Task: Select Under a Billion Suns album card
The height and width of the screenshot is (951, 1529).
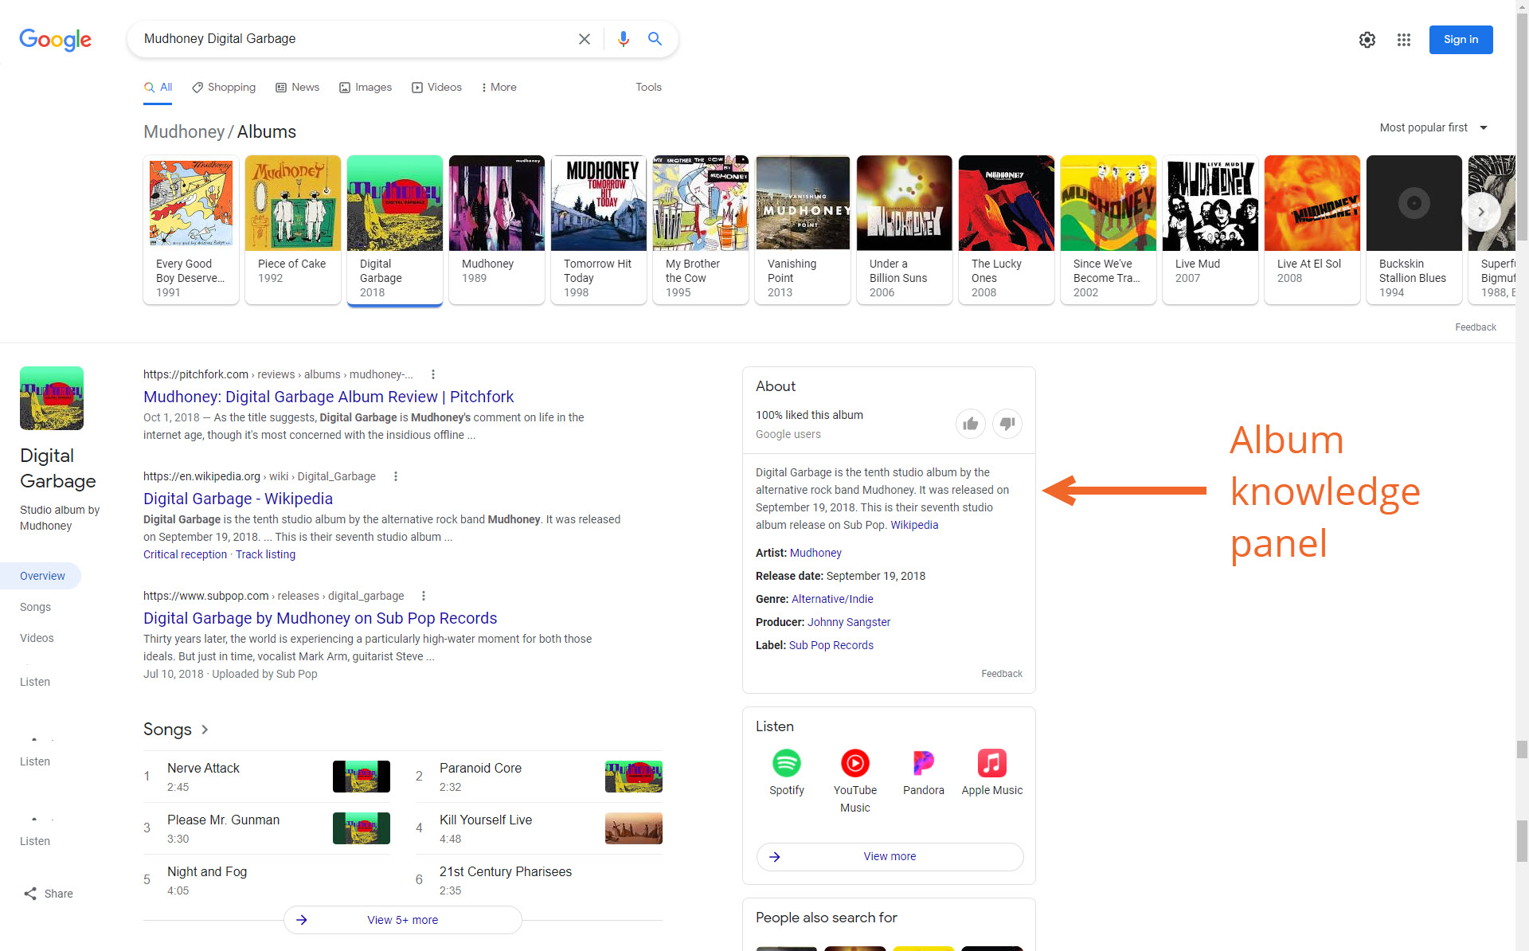Action: tap(904, 229)
